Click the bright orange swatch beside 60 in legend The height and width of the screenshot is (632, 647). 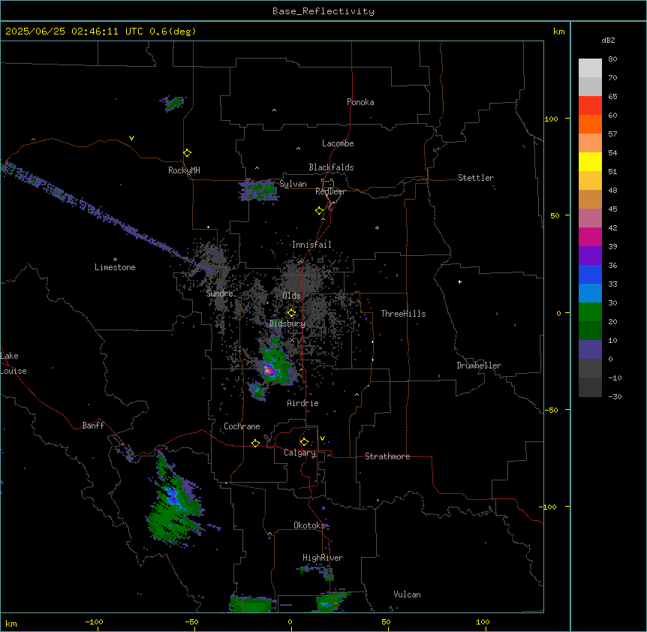pos(590,124)
